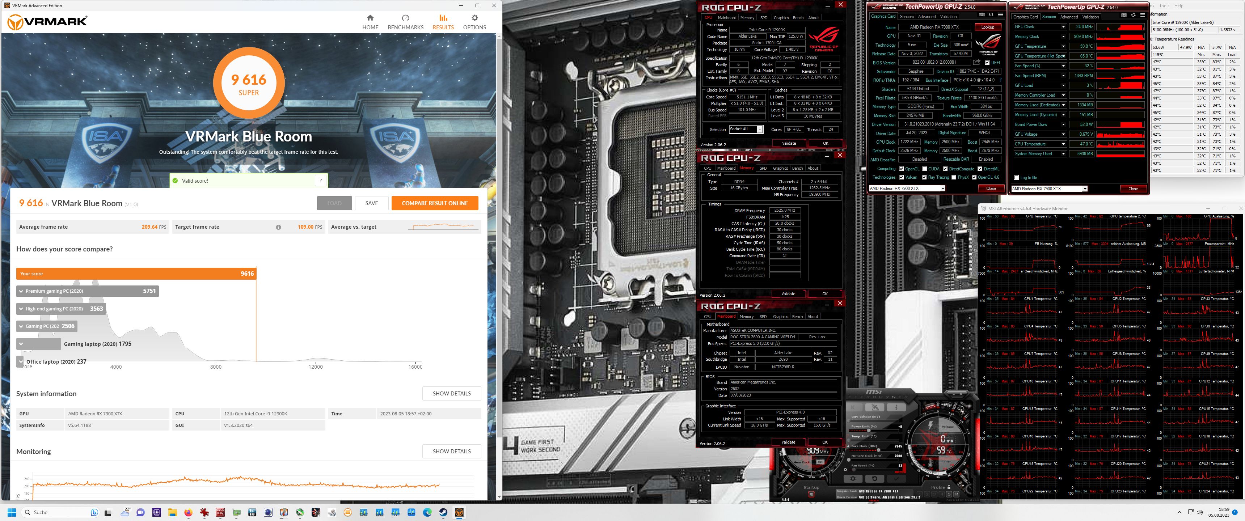Open GPU selector dropdown in GPU-Z Graphics Card window
Viewport: 1245px width, 521px height.
coord(942,189)
